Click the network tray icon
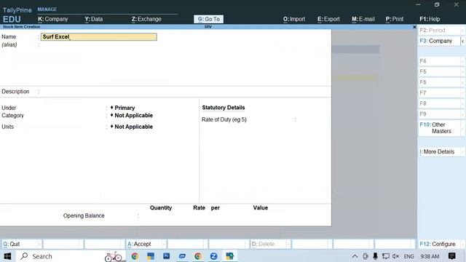Screen dimensions: 466x262 (x=386, y=256)
